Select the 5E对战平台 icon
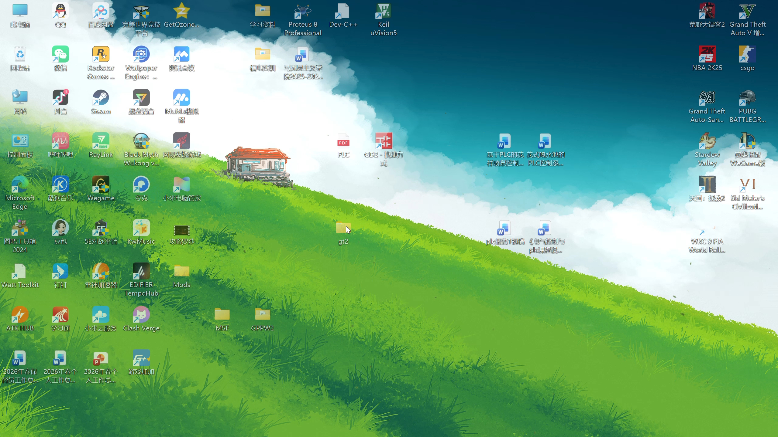Image resolution: width=778 pixels, height=437 pixels. 101,228
